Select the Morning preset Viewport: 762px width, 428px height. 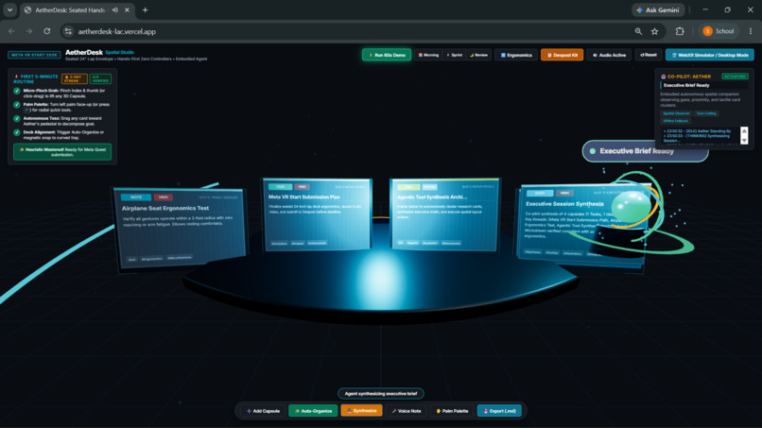(428, 55)
